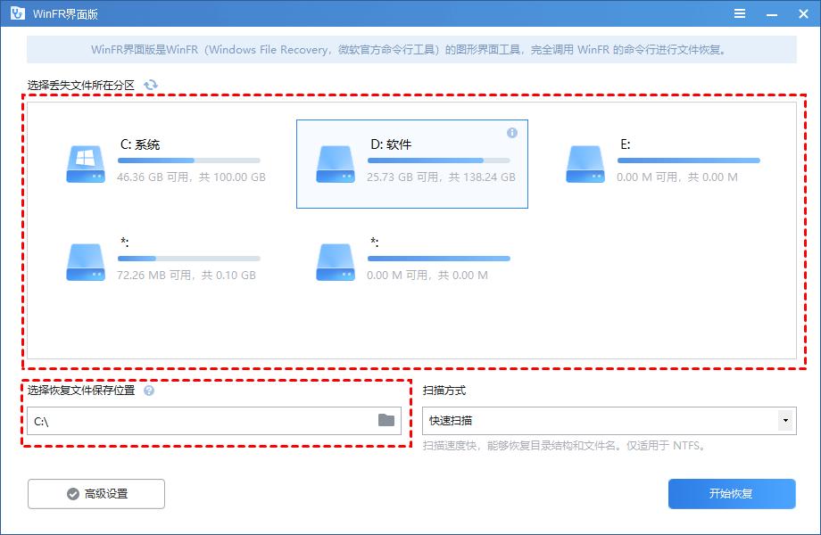Select the first *: drive icon
821x535 pixels.
tap(85, 261)
